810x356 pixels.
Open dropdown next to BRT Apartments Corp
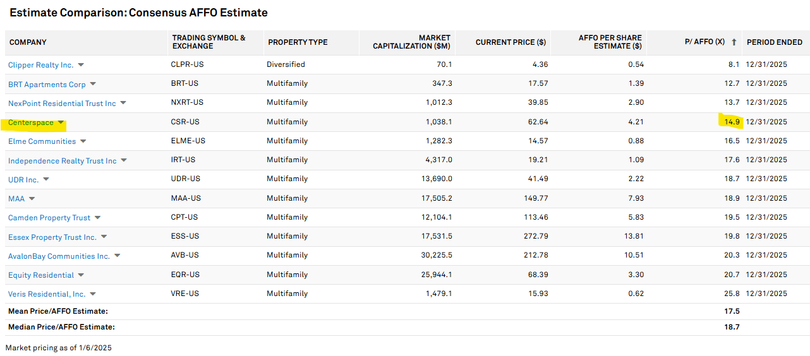coord(93,84)
